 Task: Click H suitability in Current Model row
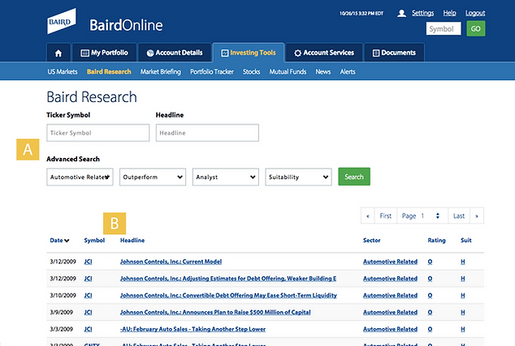coord(463,262)
